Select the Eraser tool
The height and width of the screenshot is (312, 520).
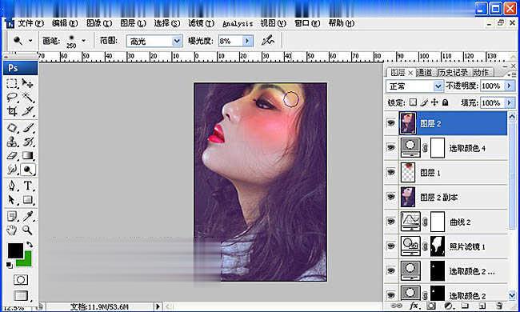(12, 155)
